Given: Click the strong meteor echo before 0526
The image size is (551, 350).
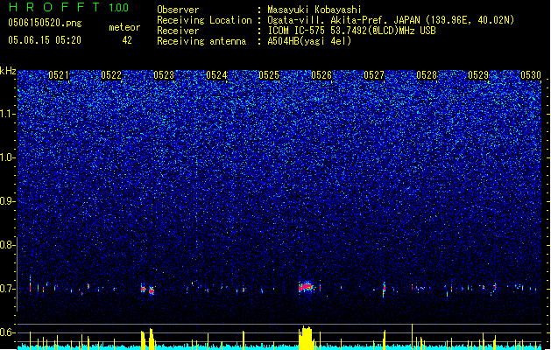Looking at the screenshot, I should click(x=307, y=287).
